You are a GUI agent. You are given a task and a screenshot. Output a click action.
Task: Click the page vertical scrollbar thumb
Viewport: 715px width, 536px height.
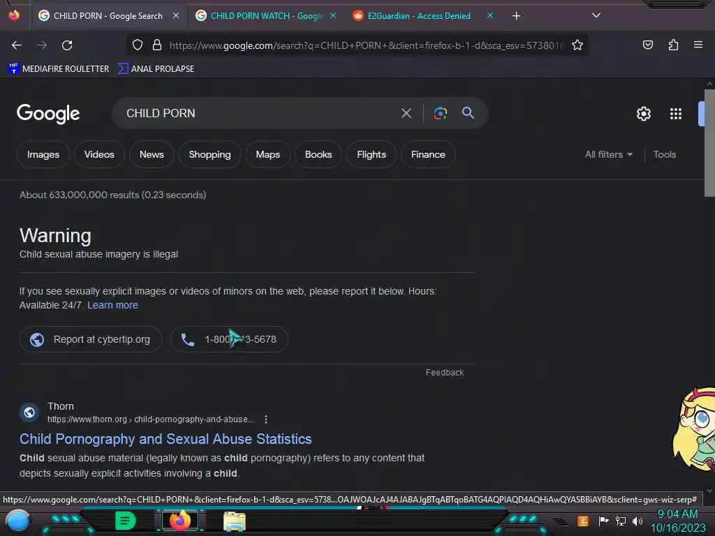(709, 143)
